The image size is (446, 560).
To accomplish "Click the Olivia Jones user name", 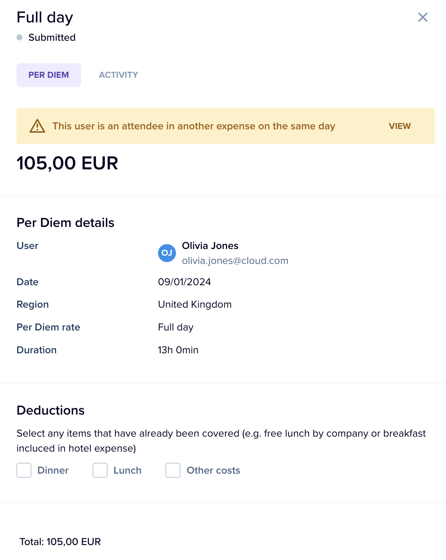I will (210, 246).
